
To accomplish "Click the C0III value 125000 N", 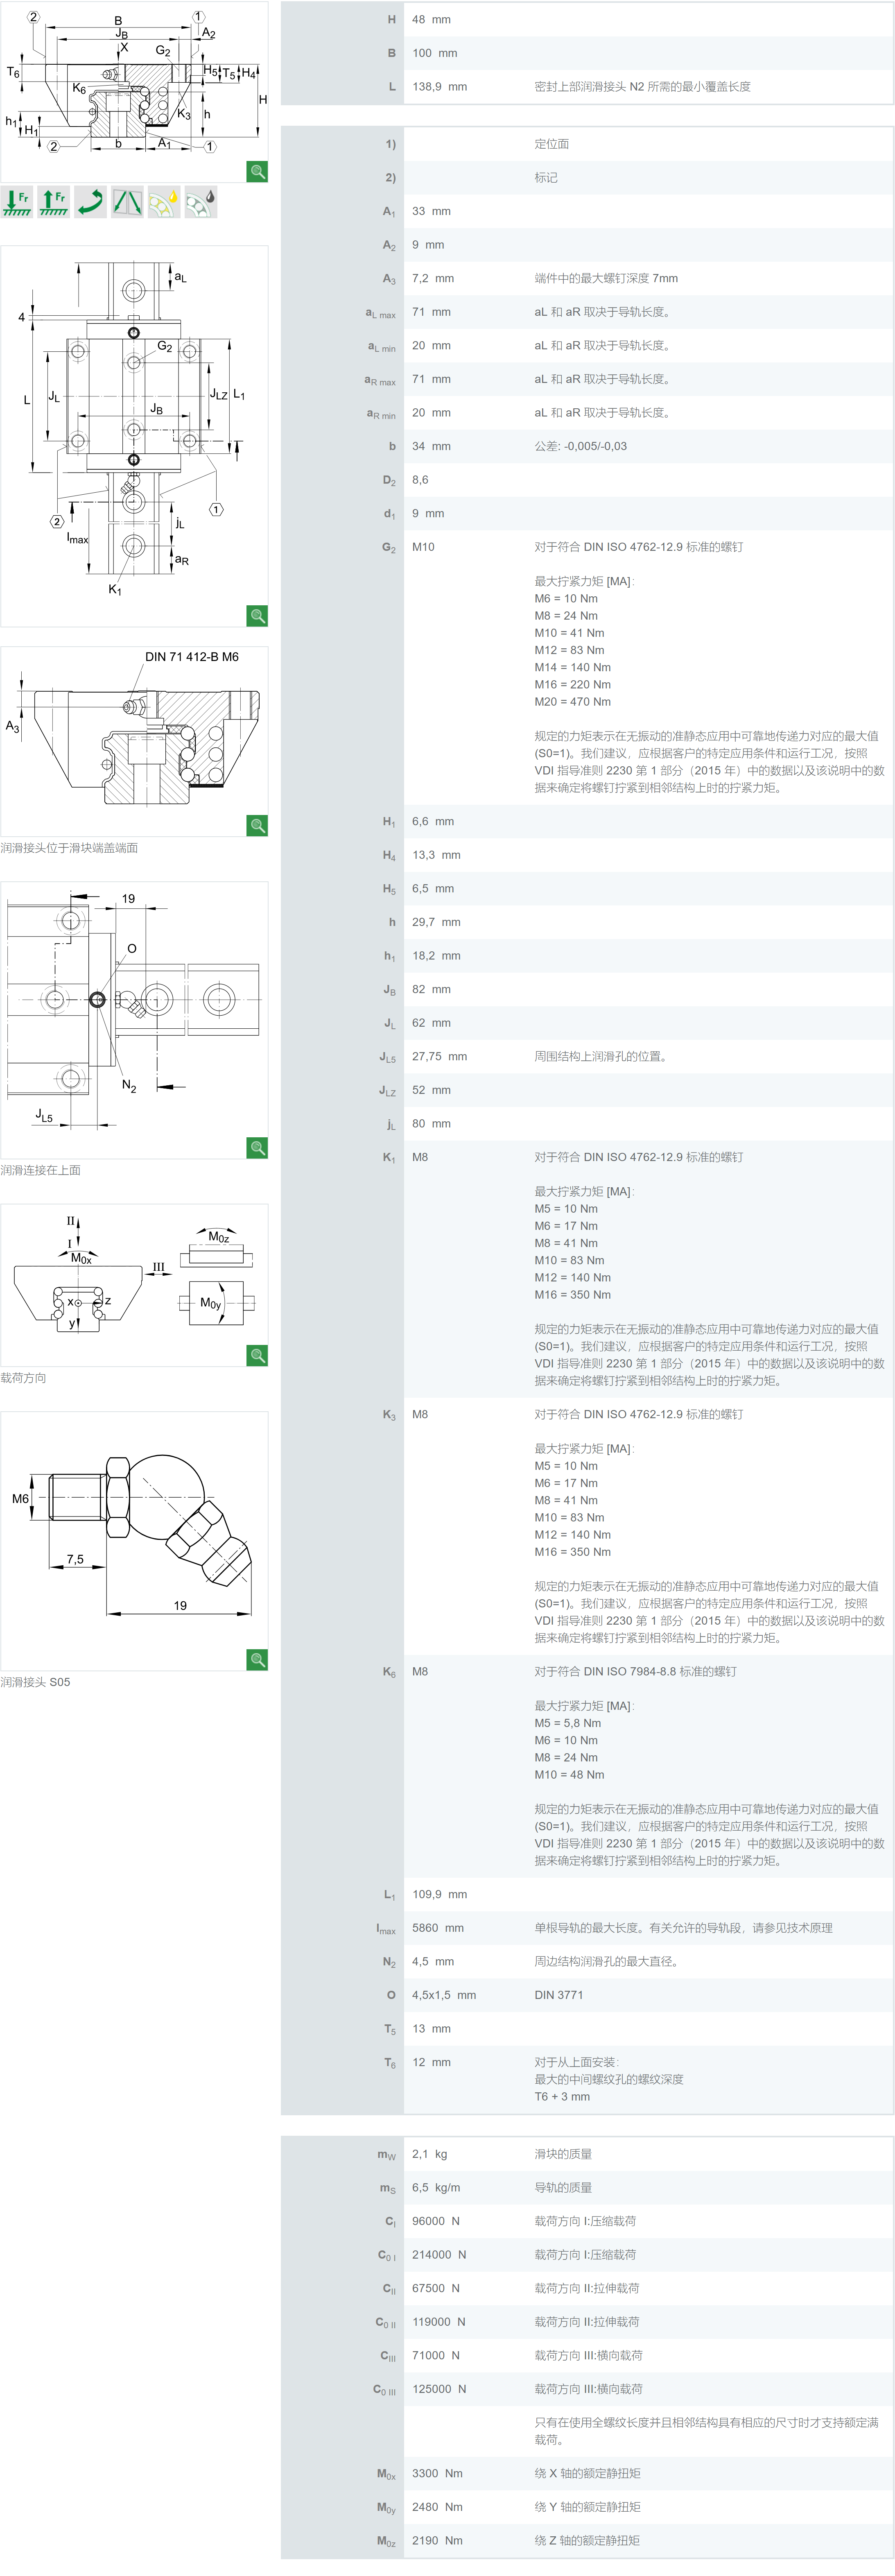I will click(439, 2389).
